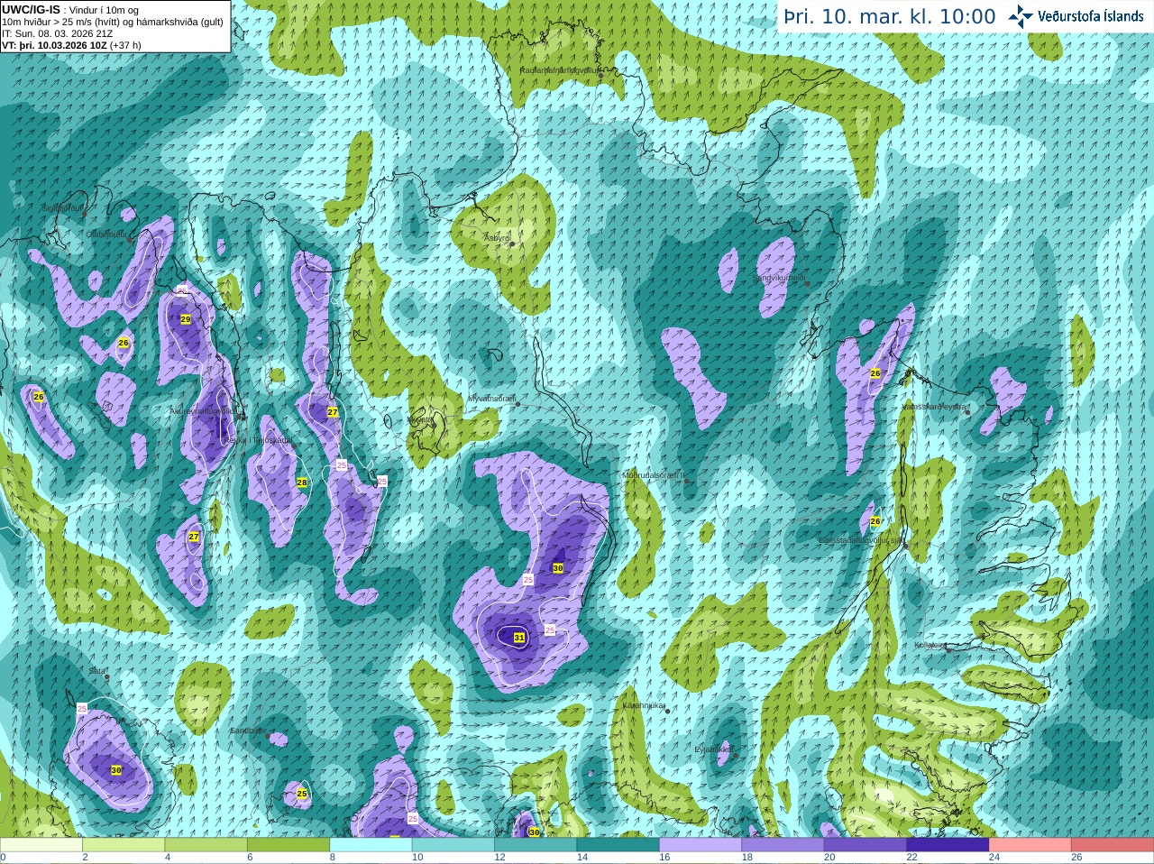The height and width of the screenshot is (864, 1154).
Task: Pick the 22–24 m/s dark indigo legend swatch
Action: [x=948, y=845]
